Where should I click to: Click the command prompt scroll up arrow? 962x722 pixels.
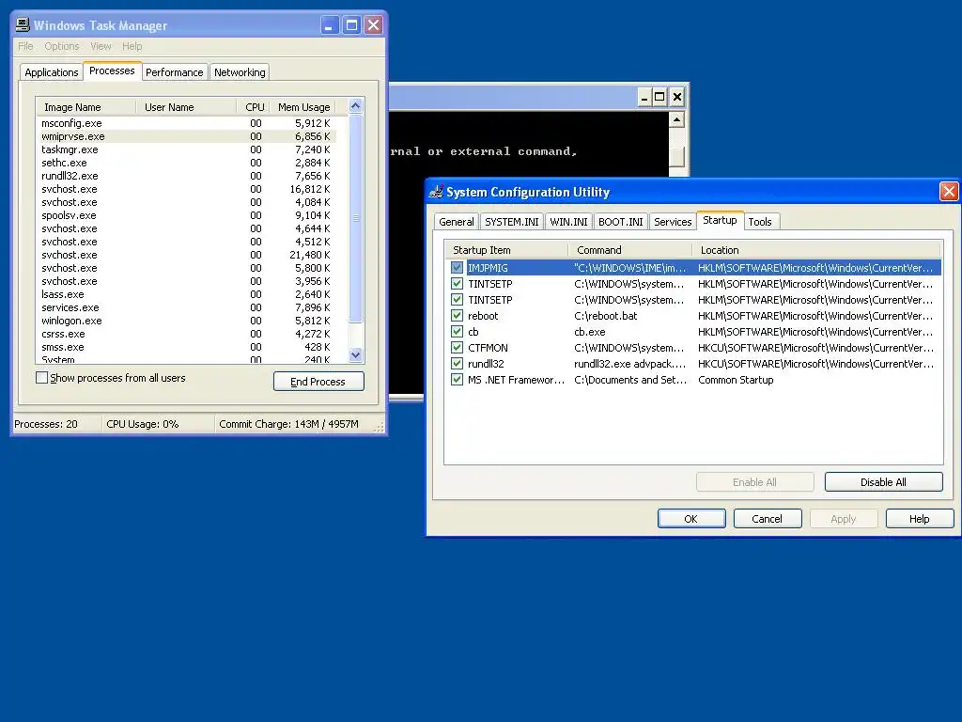click(676, 119)
